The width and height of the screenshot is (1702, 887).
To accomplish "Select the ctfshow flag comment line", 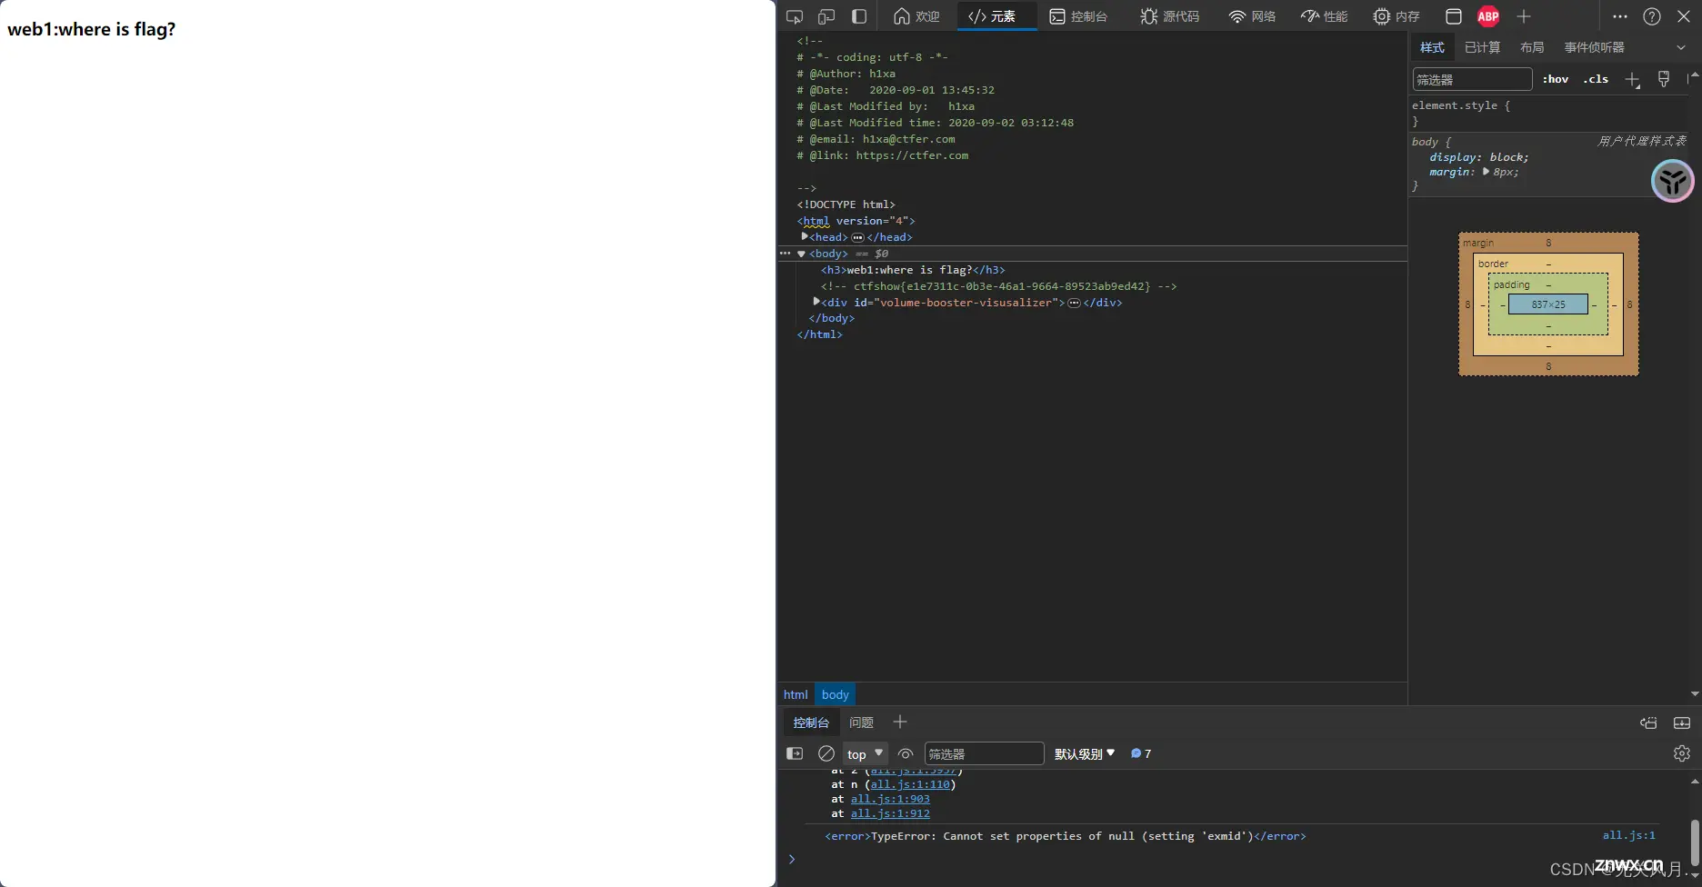I will click(x=998, y=286).
